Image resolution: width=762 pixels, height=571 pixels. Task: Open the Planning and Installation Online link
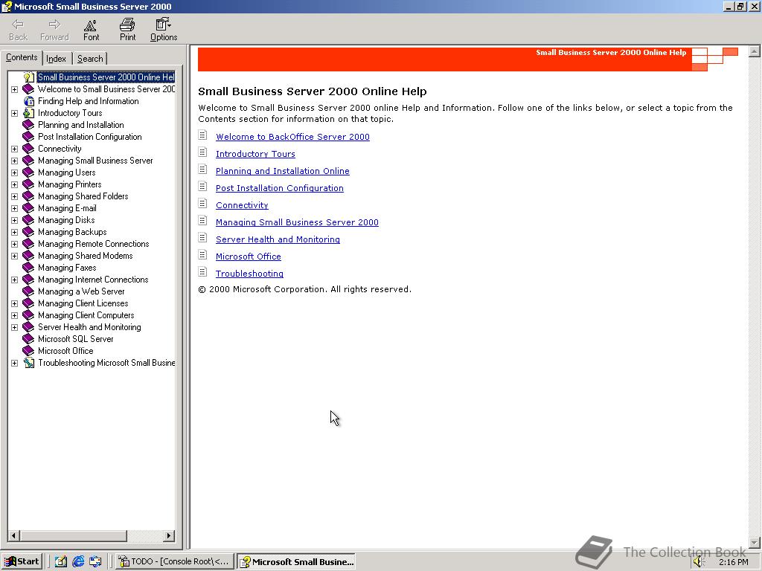(x=282, y=171)
